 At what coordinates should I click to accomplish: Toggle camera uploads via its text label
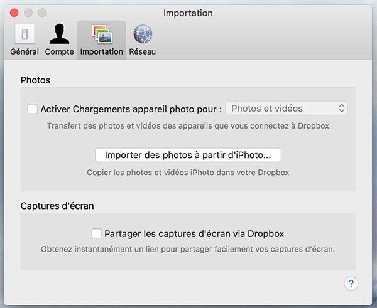point(131,109)
